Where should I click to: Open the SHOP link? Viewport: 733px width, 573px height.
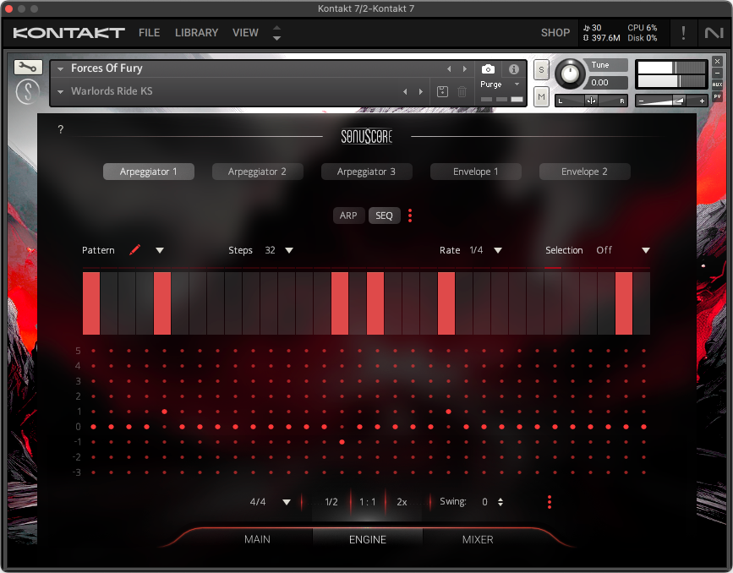pos(555,33)
